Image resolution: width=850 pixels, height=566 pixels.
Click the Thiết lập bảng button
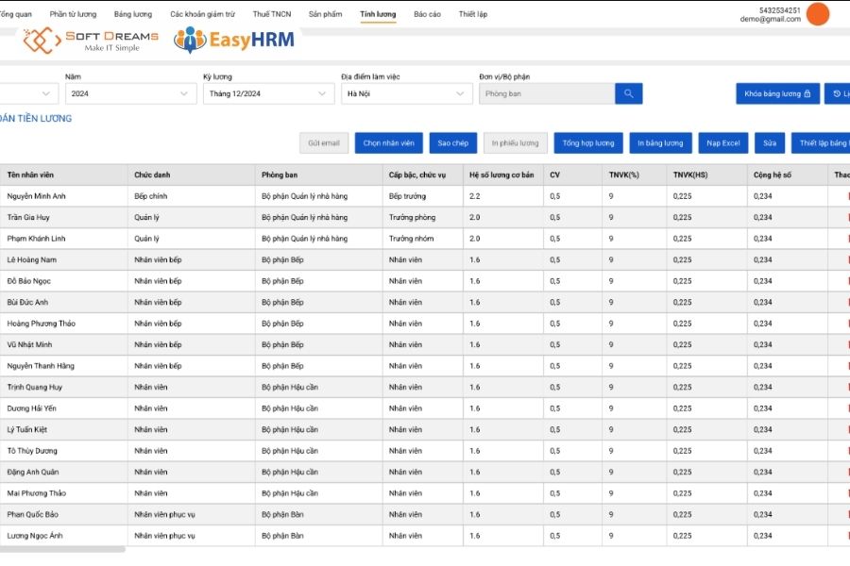(x=821, y=143)
